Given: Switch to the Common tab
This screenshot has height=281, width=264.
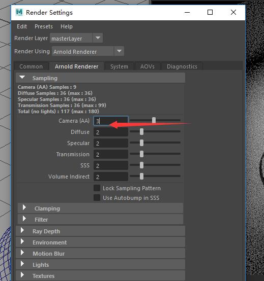Looking at the screenshot, I should pyautogui.click(x=31, y=66).
